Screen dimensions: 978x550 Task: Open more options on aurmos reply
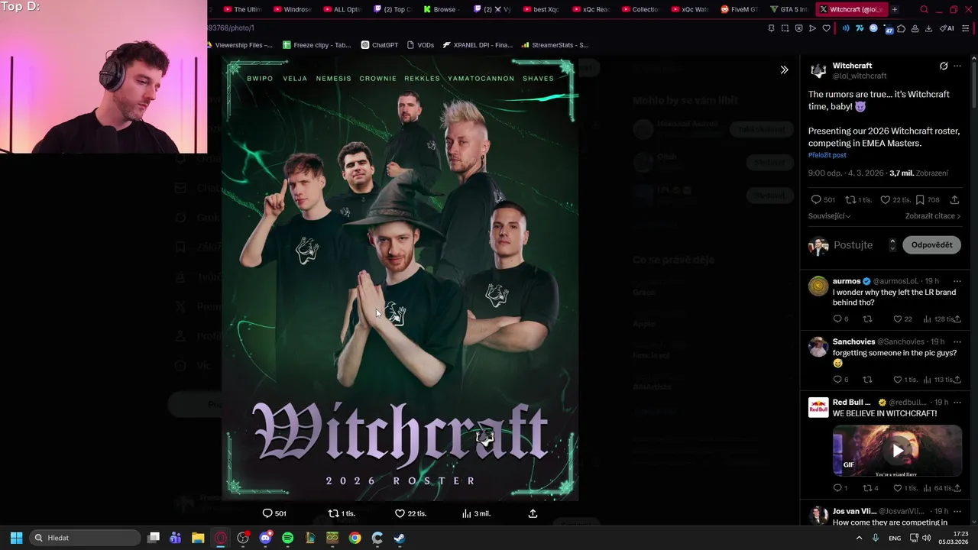click(957, 281)
